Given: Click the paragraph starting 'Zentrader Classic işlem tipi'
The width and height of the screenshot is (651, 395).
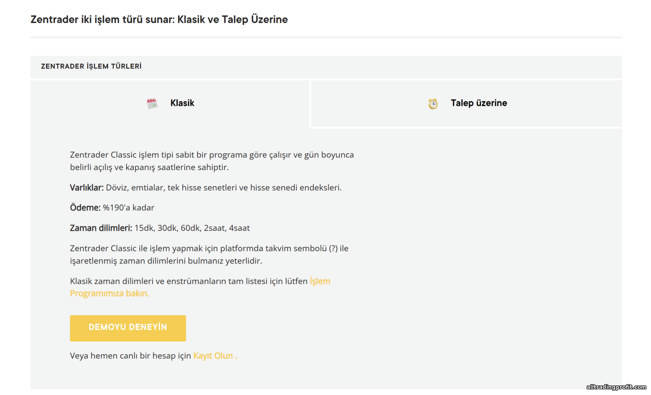Looking at the screenshot, I should click(x=212, y=161).
